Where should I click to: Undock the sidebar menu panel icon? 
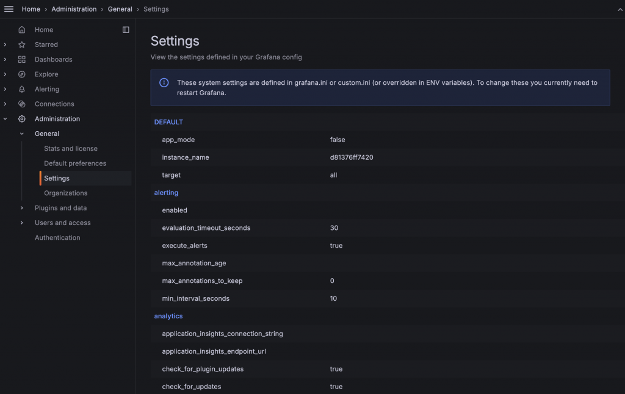[x=126, y=30]
